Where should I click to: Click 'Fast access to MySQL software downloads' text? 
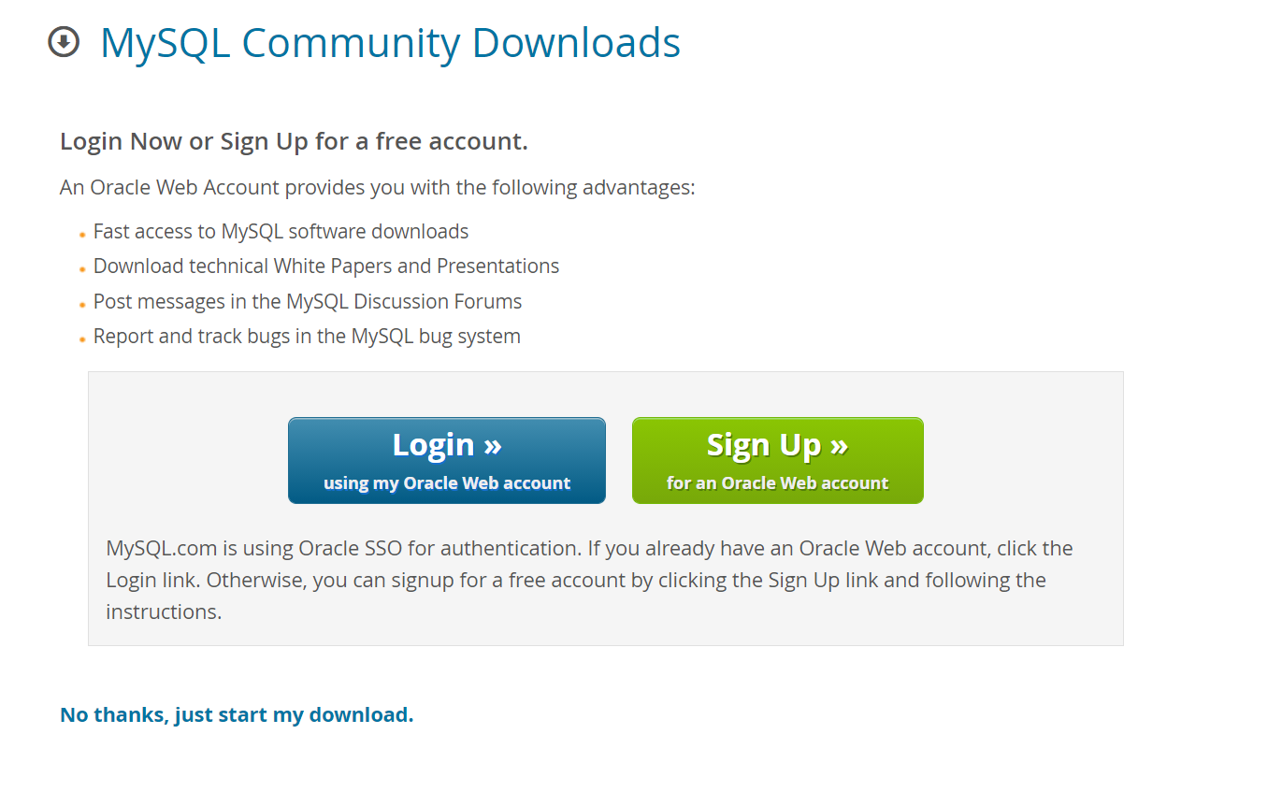281,231
